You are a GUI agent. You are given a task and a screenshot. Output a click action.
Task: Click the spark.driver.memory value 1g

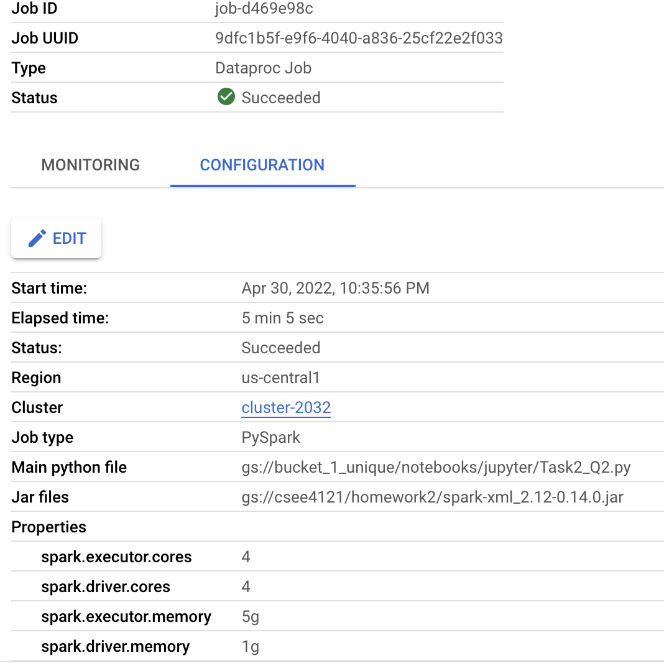point(251,647)
